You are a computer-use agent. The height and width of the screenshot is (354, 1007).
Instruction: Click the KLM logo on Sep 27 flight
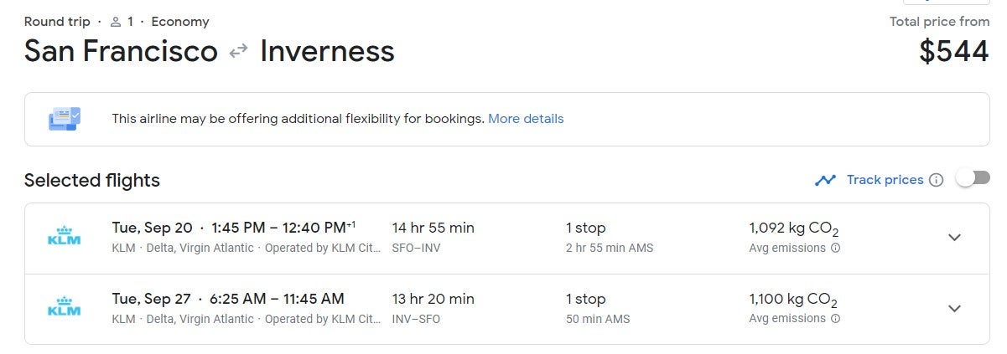pos(65,308)
